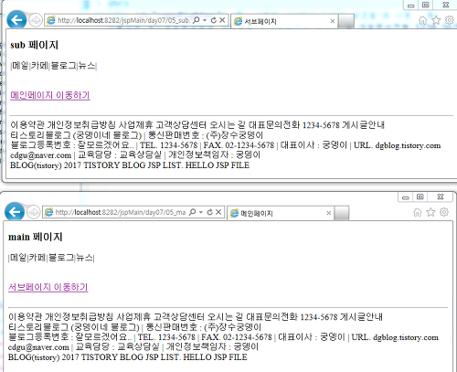
Task: Refresh the main page window
Action: pyautogui.click(x=209, y=212)
